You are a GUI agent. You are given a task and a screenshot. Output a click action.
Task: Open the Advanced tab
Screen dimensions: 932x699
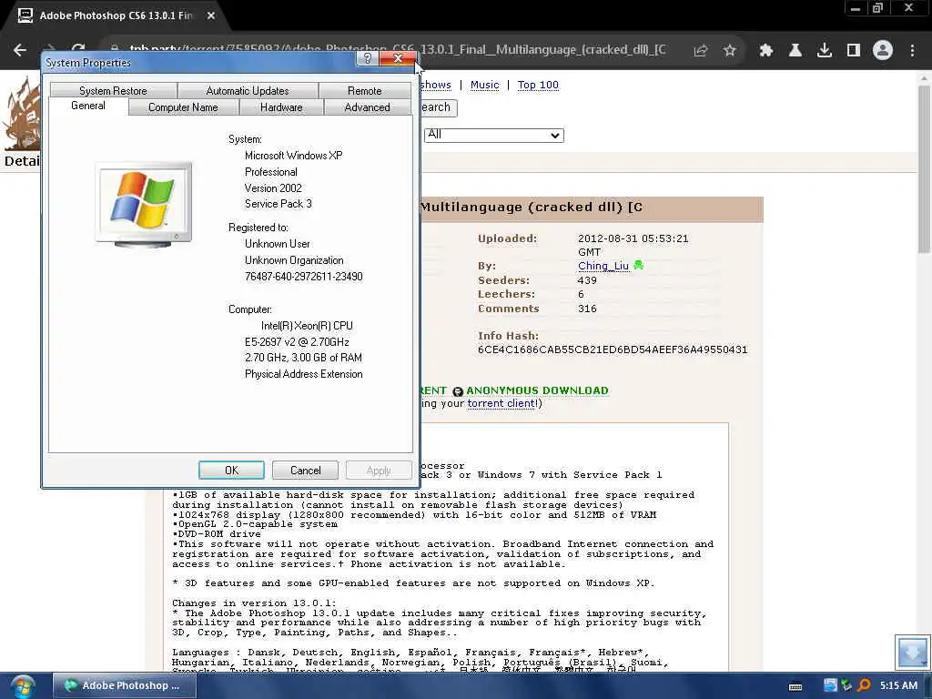(x=368, y=107)
